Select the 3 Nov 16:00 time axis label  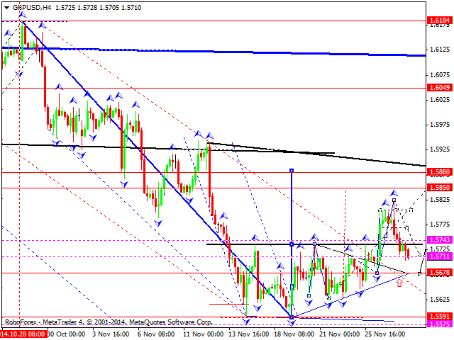(x=111, y=334)
